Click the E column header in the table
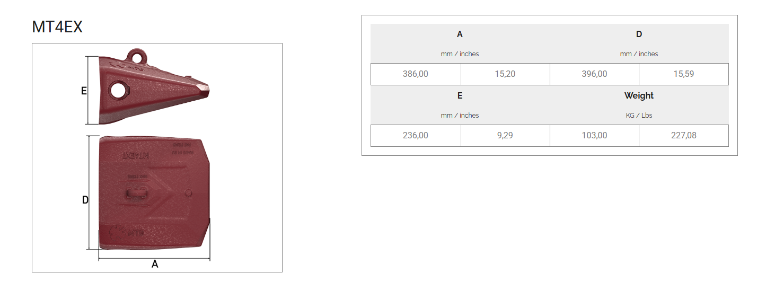 (460, 96)
